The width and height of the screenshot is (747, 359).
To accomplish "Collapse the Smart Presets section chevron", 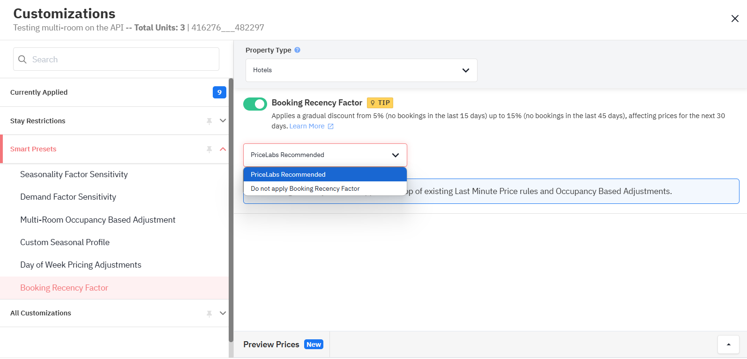I will point(223,149).
